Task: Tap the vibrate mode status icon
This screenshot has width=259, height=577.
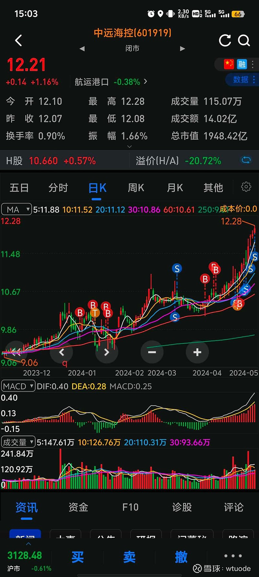Action: coord(170,14)
